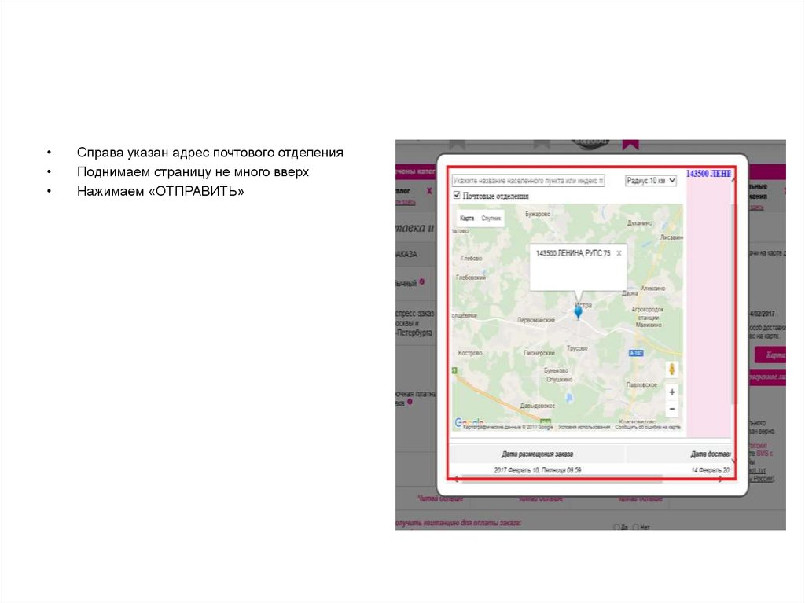The image size is (805, 603).
Task: Select the Да radio button below dialog
Action: point(616,527)
